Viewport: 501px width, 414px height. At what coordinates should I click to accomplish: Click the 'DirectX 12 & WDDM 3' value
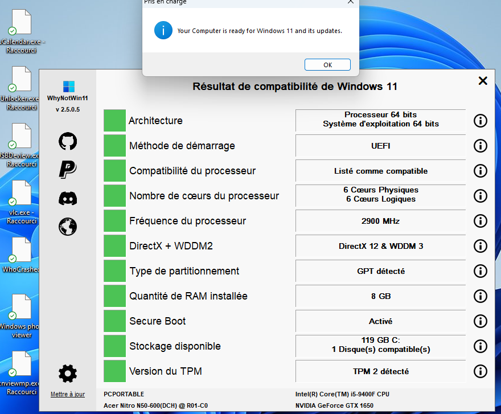point(380,246)
